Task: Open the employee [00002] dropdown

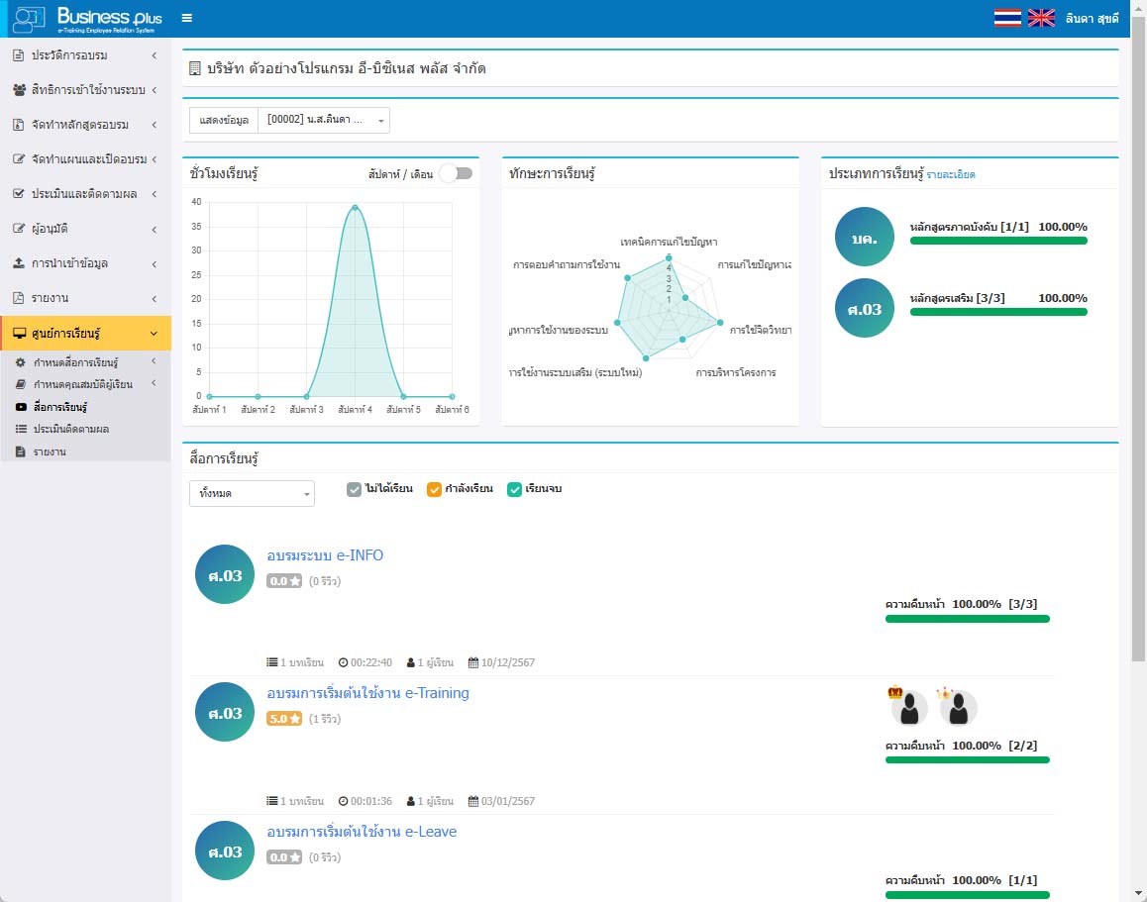Action: coord(324,120)
